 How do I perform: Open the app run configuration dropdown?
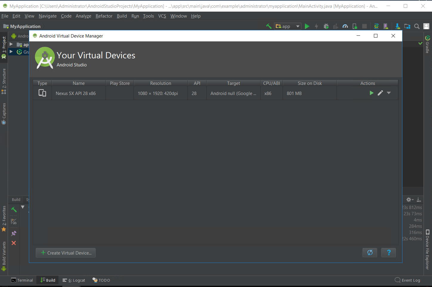tap(288, 26)
